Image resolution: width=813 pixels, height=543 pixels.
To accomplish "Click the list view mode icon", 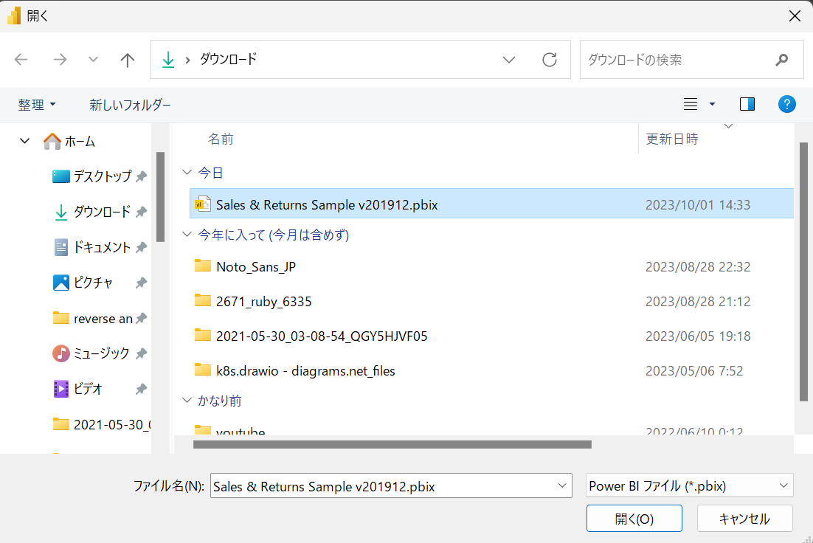I will [x=691, y=104].
